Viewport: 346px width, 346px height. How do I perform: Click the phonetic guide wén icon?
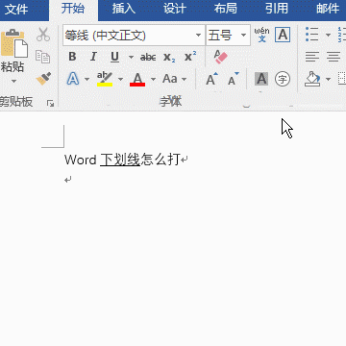262,35
